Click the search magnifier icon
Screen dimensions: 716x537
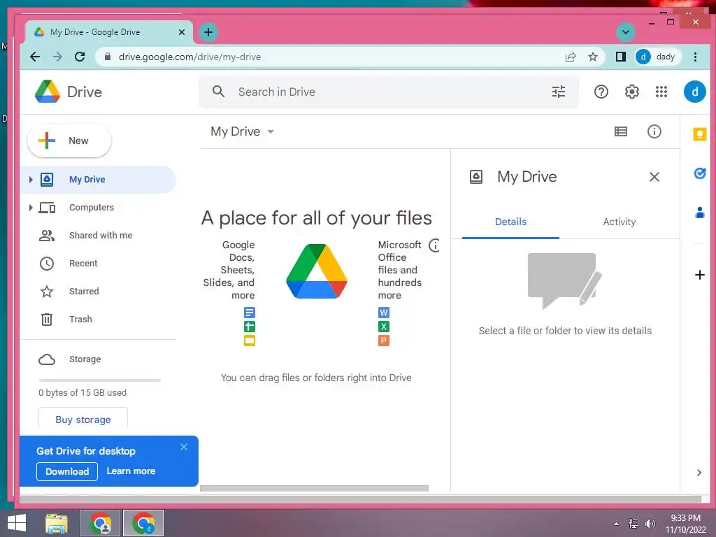tap(218, 92)
